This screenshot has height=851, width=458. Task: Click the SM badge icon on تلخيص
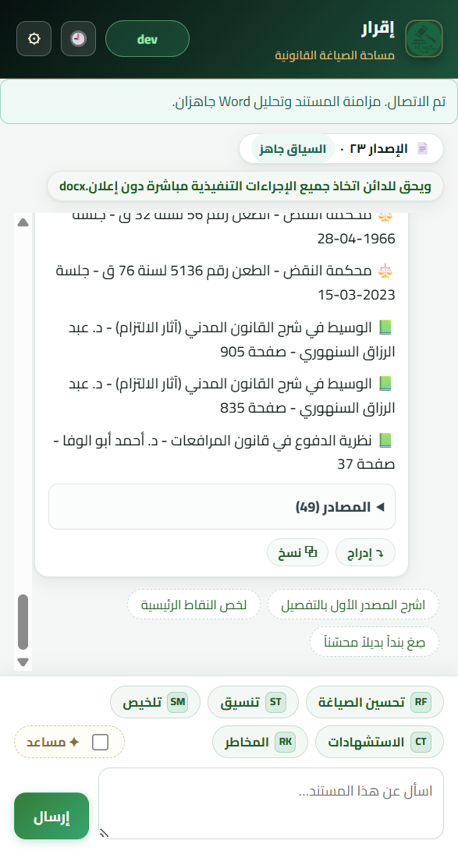[177, 702]
